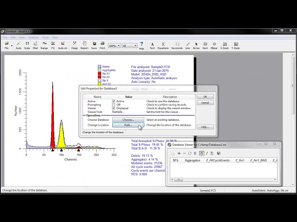
Task: Toggle the Active checkbox
Action: pyautogui.click(x=113, y=101)
